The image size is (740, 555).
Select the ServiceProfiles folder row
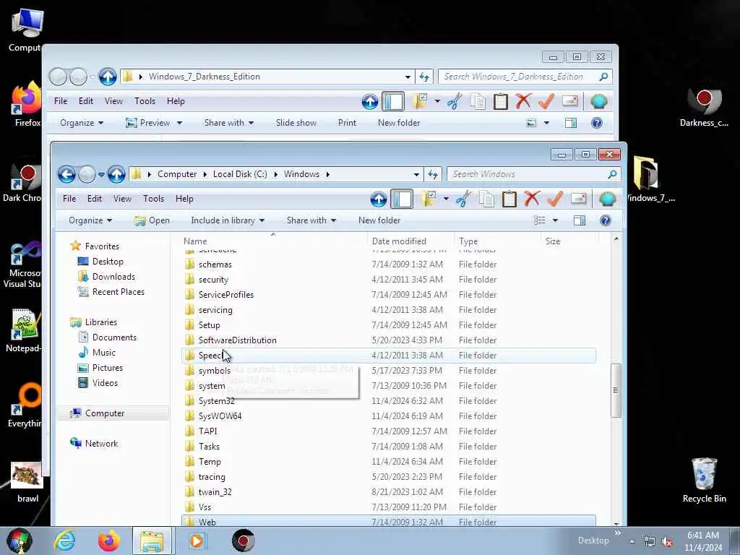[389, 295]
